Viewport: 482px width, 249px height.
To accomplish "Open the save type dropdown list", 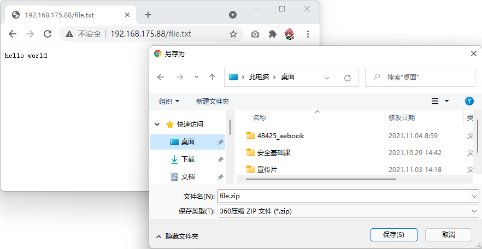I will 473,211.
